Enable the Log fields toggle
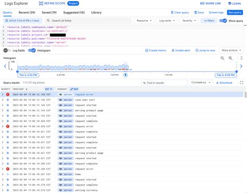The height and width of the screenshot is (193, 247). (7, 51)
